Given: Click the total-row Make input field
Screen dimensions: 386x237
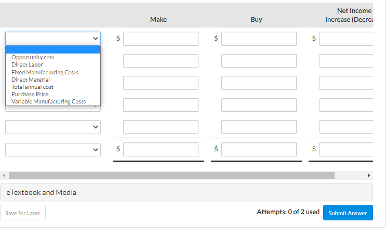Looking at the screenshot, I should 161,149.
